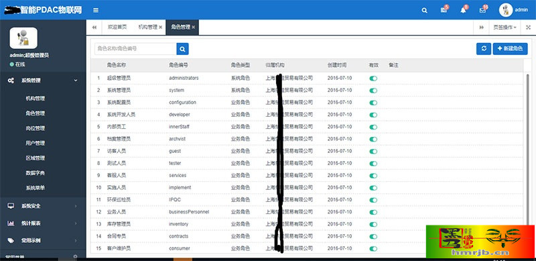Toggle valid switch for guest role
The width and height of the screenshot is (536, 261).
(x=373, y=152)
